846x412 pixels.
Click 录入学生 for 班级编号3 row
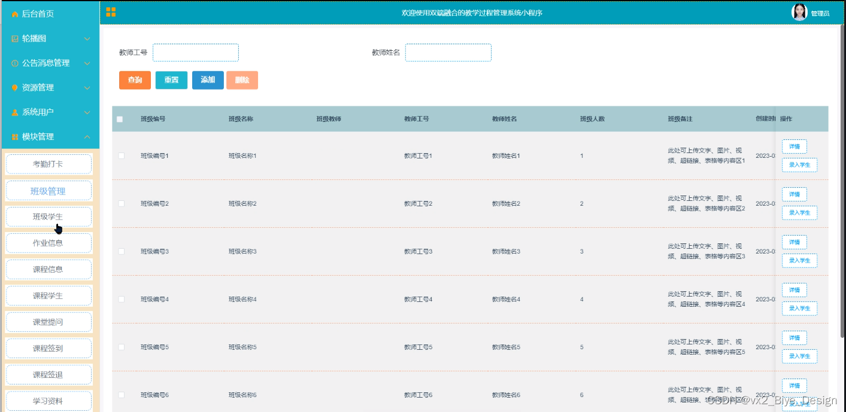pyautogui.click(x=799, y=261)
